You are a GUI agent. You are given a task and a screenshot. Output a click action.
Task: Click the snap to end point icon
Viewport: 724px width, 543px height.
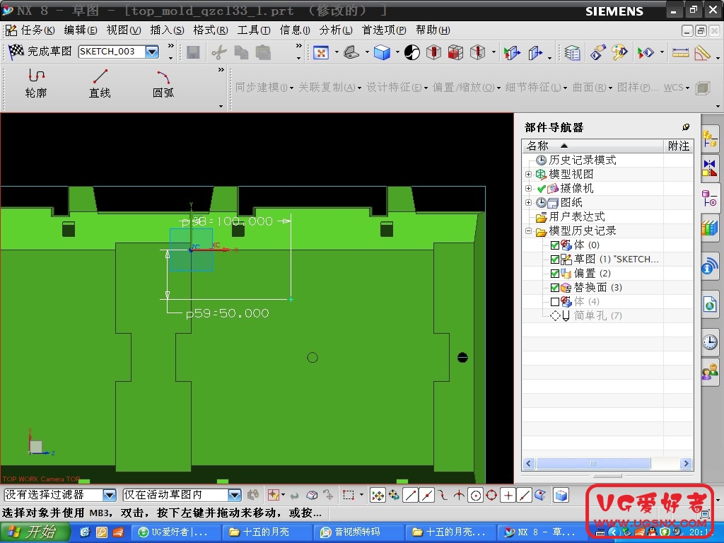tap(411, 496)
